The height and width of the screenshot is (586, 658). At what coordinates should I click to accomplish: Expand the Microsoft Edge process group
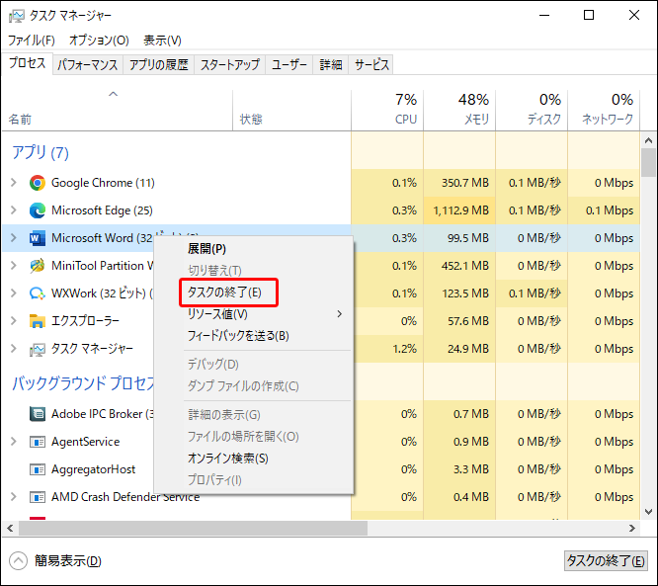[x=14, y=209]
